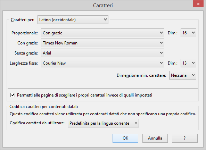
Task: Open the Caratteri per language dropdown
Action: 73,20
